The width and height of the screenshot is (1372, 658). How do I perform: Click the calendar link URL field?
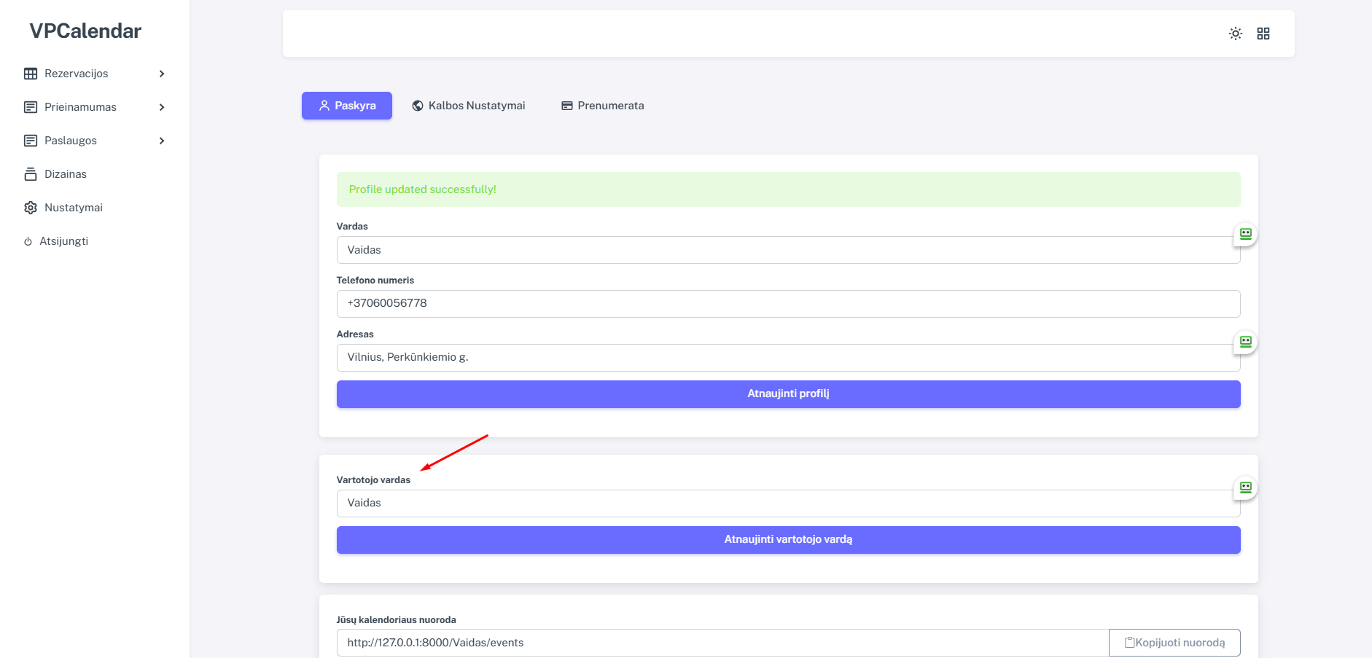(722, 643)
